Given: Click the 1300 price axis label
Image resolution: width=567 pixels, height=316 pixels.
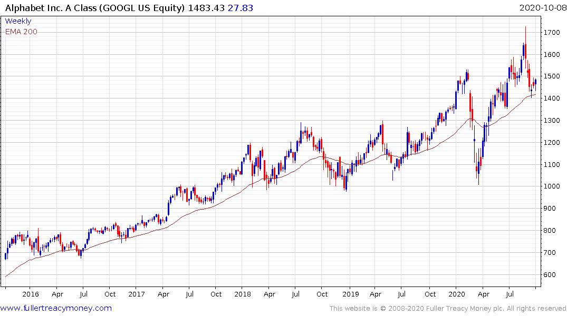Looking at the screenshot, I should pos(552,121).
